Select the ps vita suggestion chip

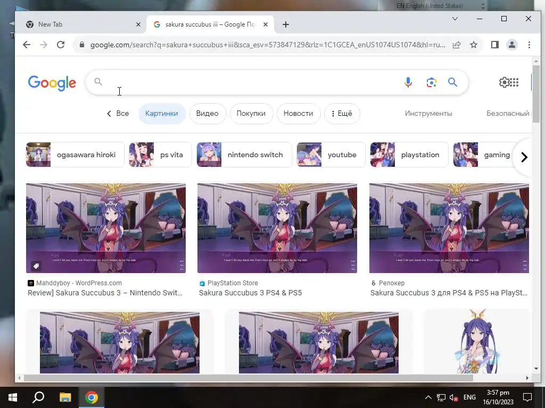pyautogui.click(x=160, y=155)
